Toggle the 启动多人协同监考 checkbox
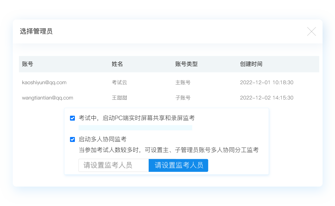Viewport: 335px width, 206px height. coord(72,140)
